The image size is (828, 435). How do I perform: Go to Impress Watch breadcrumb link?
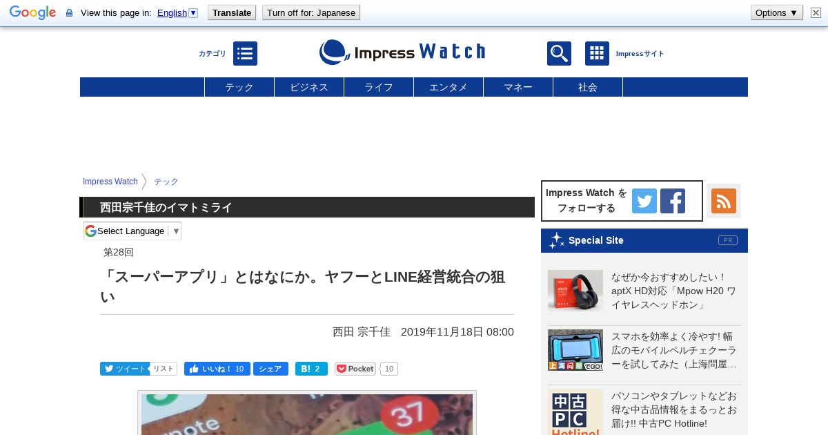coord(110,182)
